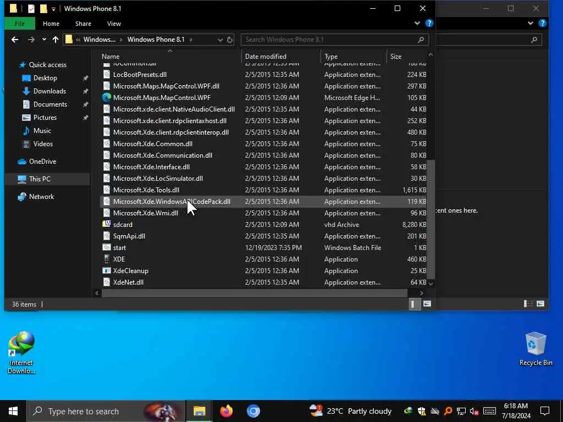The image size is (563, 422).
Task: Go up one folder level
Action: (x=56, y=40)
